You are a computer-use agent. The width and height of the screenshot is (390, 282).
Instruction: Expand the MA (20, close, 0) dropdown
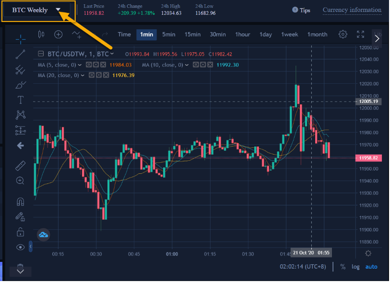pyautogui.click(x=83, y=76)
